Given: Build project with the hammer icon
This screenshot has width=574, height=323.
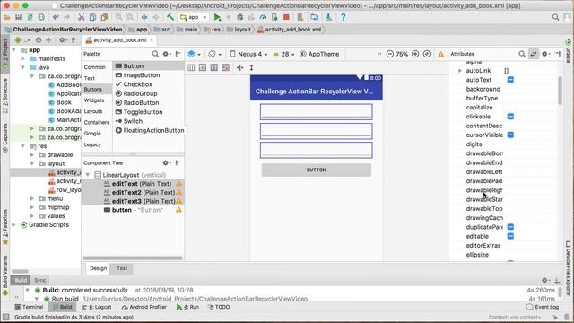Looking at the screenshot, I should pos(170,17).
